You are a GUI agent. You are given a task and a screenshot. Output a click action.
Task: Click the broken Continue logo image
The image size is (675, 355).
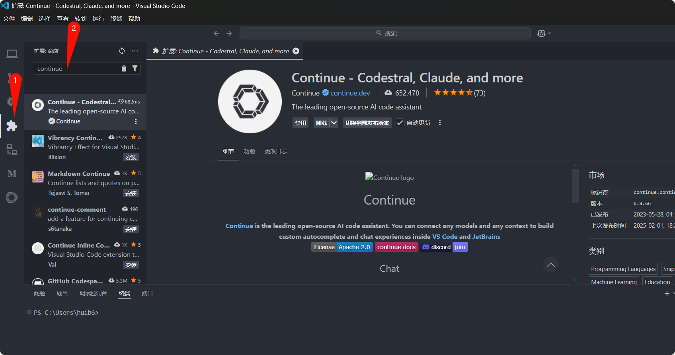390,177
